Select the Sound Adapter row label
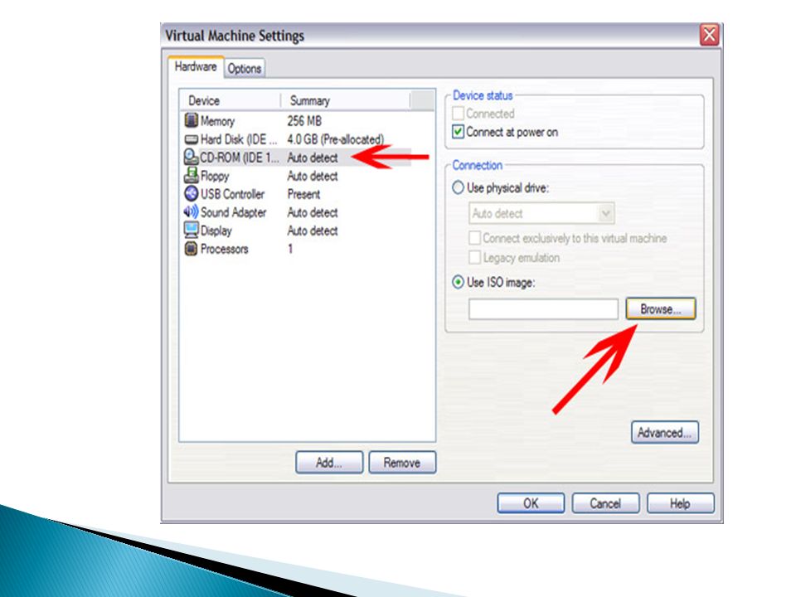 click(x=234, y=212)
